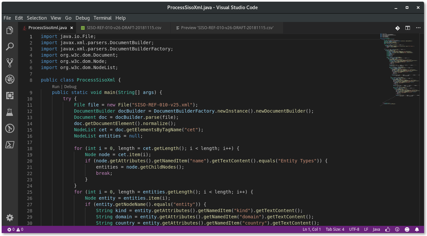427x236 pixels.
Task: Click the preview icon on the third tab
Action: (x=178, y=28)
